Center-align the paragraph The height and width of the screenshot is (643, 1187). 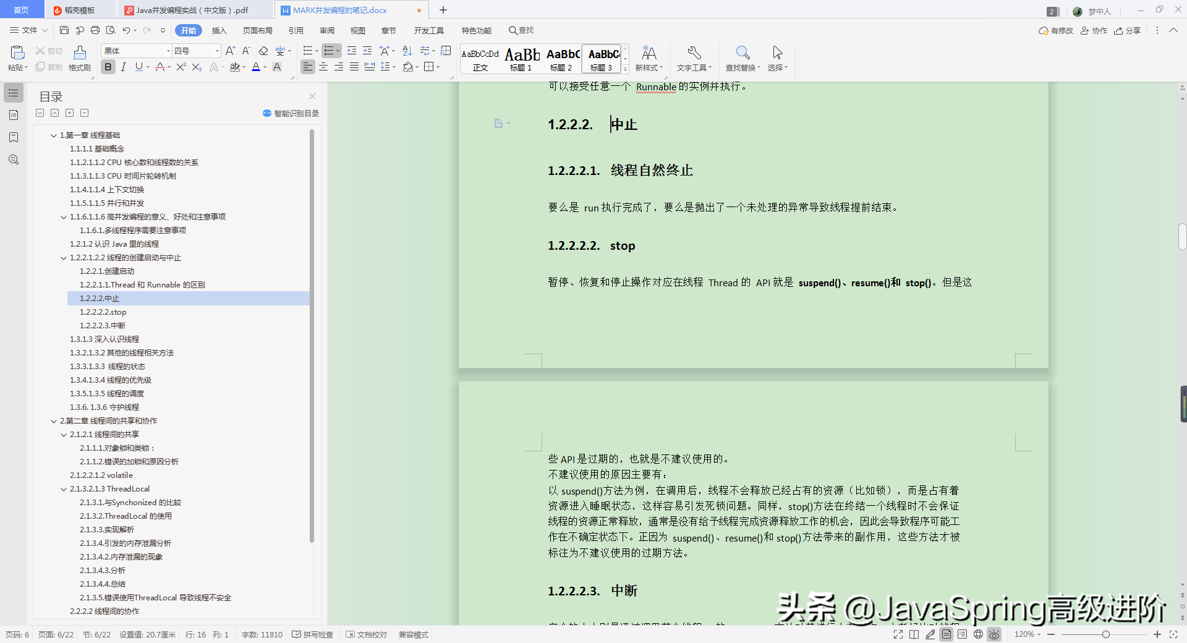click(323, 67)
